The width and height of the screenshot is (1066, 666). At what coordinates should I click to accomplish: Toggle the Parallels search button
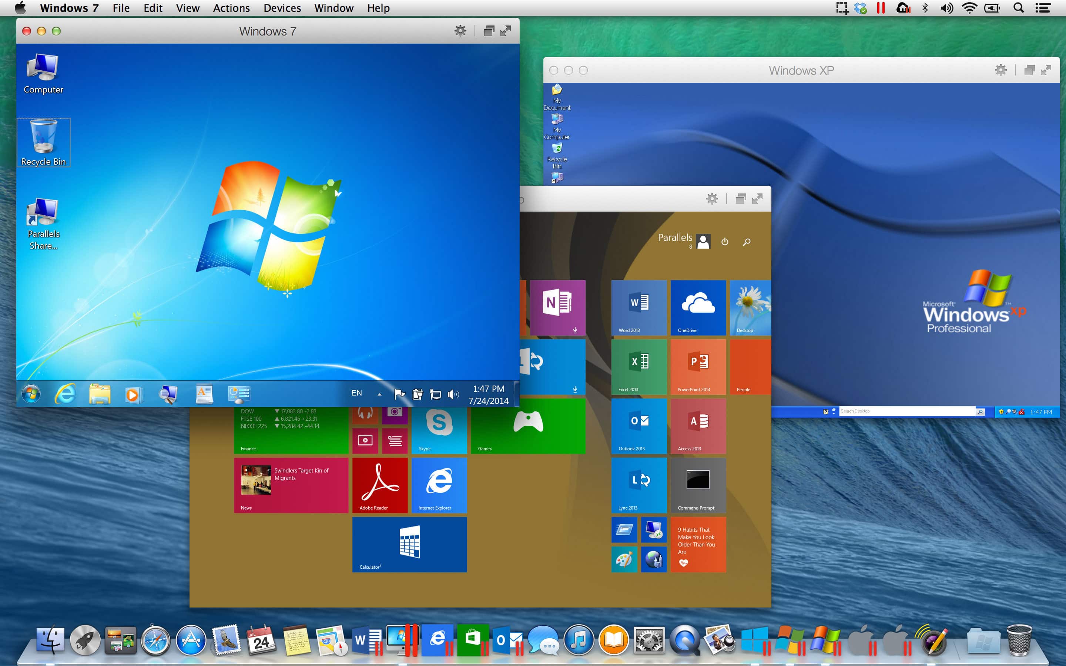747,242
